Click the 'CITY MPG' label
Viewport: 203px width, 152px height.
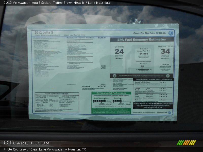119,47
